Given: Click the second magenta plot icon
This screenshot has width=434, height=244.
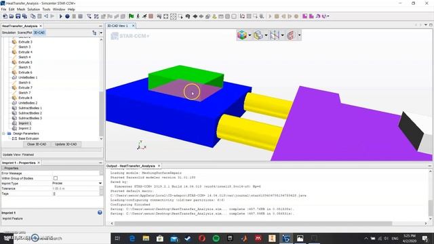Looking at the screenshot, I should [311, 16].
